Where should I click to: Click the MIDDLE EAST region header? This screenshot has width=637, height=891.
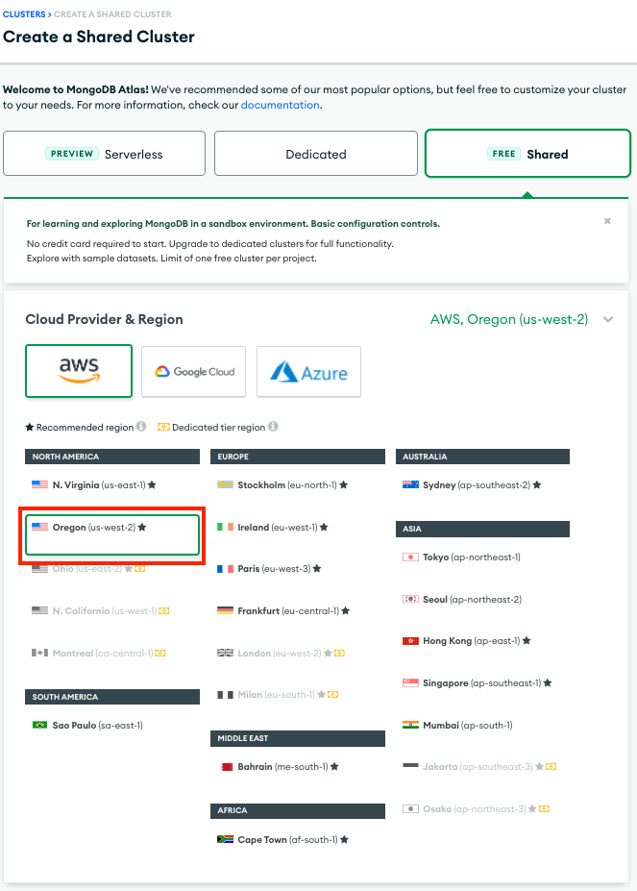coord(298,738)
